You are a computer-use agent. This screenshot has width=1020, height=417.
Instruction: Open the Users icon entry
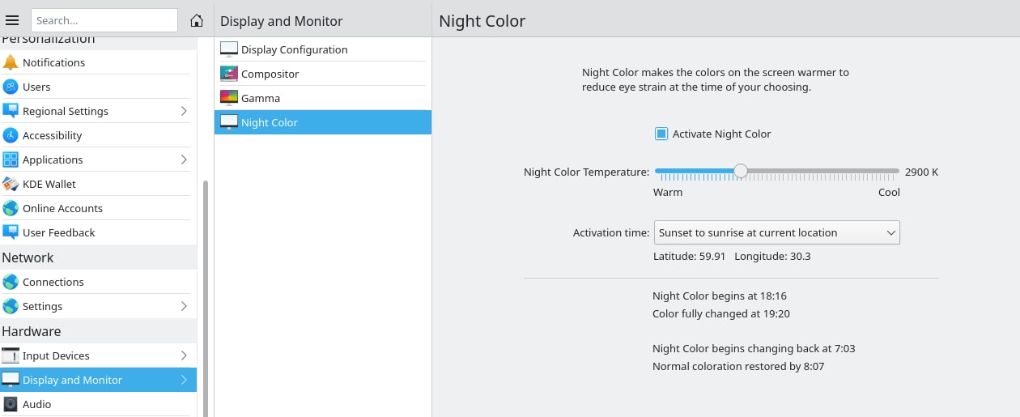pyautogui.click(x=11, y=87)
